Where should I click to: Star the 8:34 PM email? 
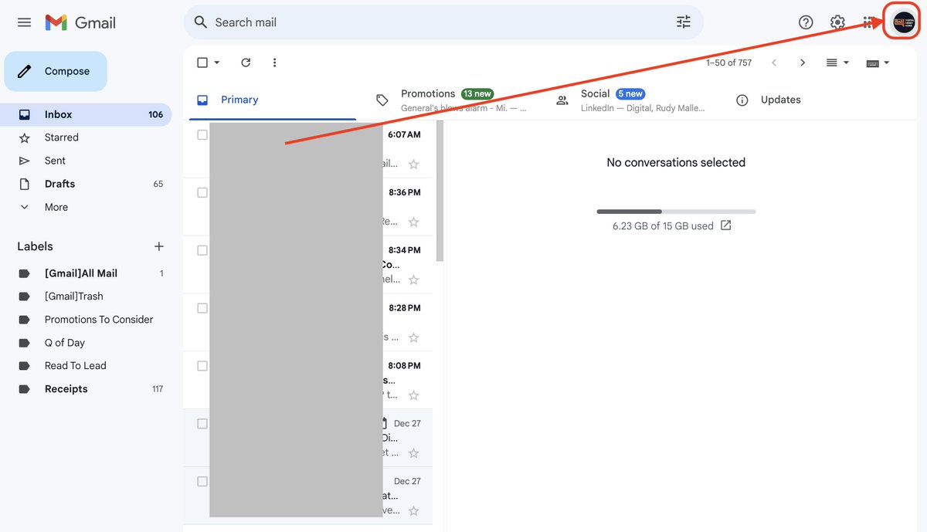(x=413, y=280)
